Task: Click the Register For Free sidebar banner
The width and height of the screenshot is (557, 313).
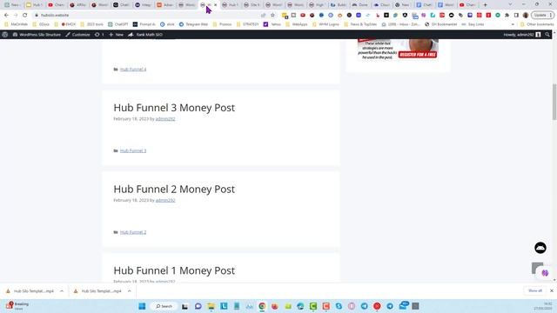Action: coord(398,50)
